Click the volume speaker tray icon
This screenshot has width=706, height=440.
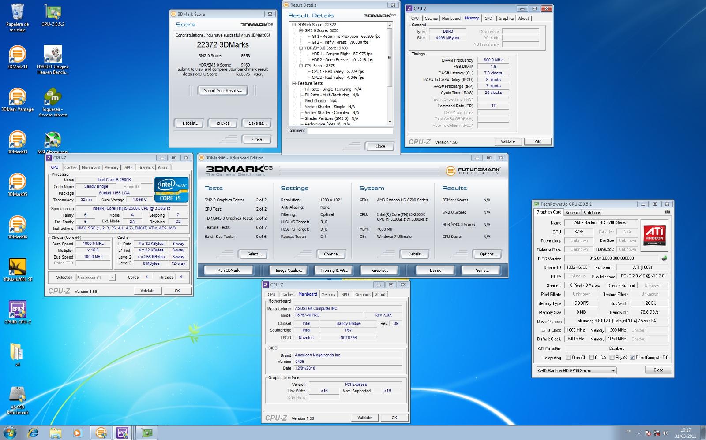tap(665, 433)
